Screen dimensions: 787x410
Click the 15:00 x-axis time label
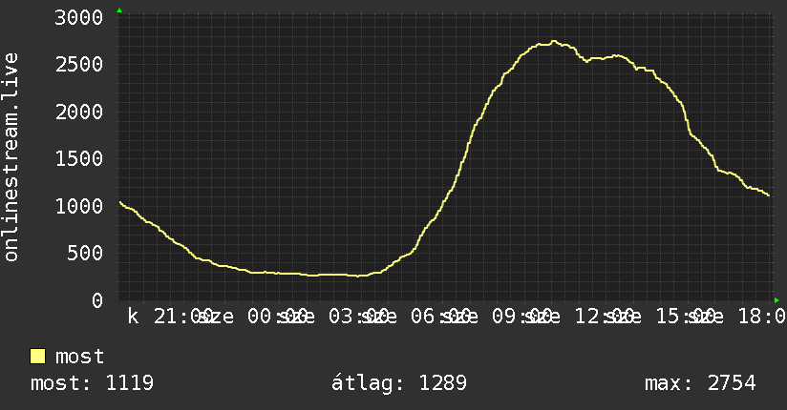tap(686, 317)
